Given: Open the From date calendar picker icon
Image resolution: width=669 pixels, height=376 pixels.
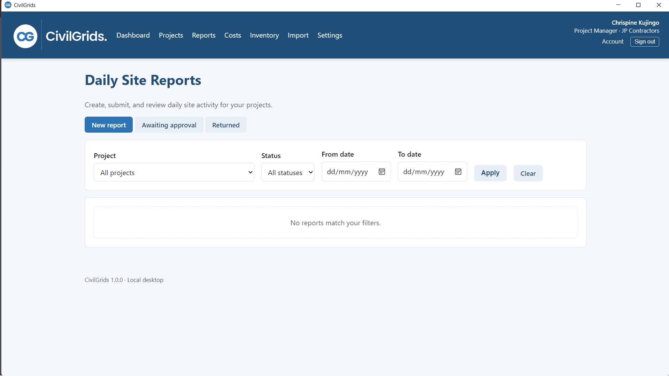Looking at the screenshot, I should pyautogui.click(x=382, y=172).
